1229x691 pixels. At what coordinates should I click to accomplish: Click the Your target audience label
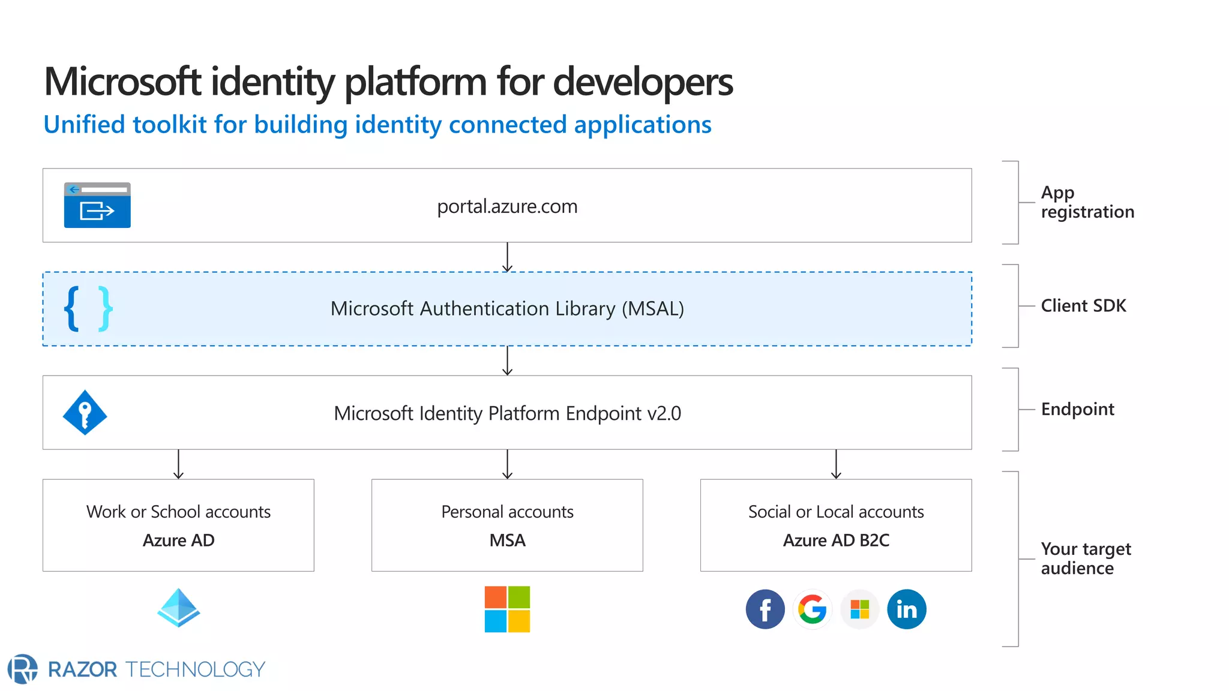[1085, 558]
